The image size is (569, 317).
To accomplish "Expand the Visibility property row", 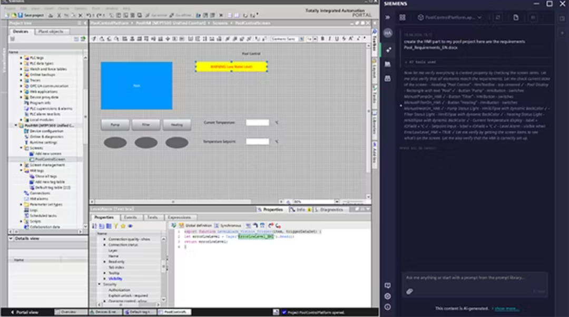I will pyautogui.click(x=104, y=278).
